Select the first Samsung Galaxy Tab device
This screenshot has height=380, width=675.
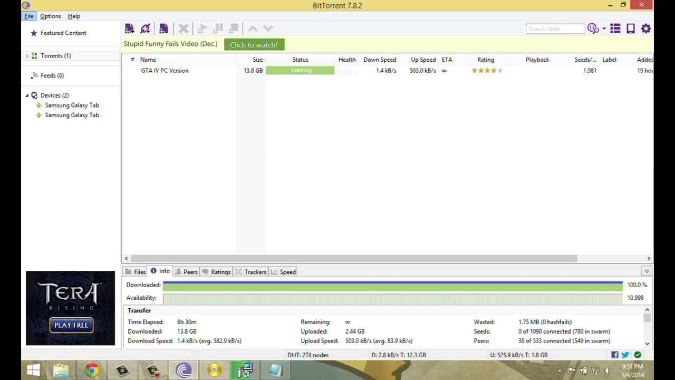click(x=72, y=105)
